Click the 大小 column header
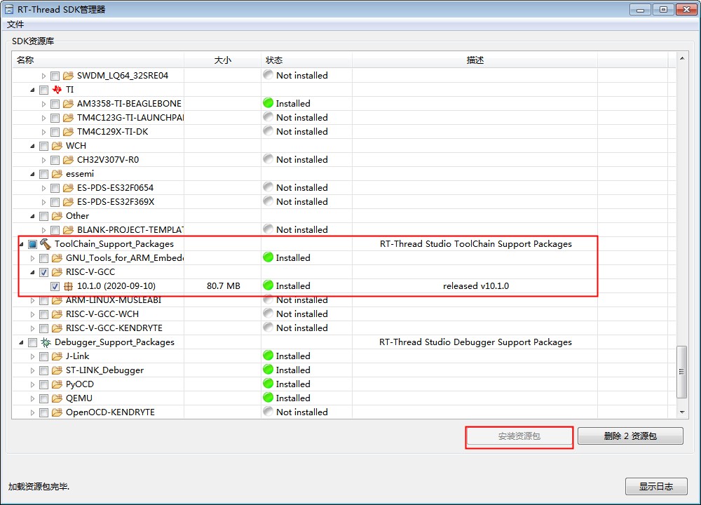 [223, 60]
